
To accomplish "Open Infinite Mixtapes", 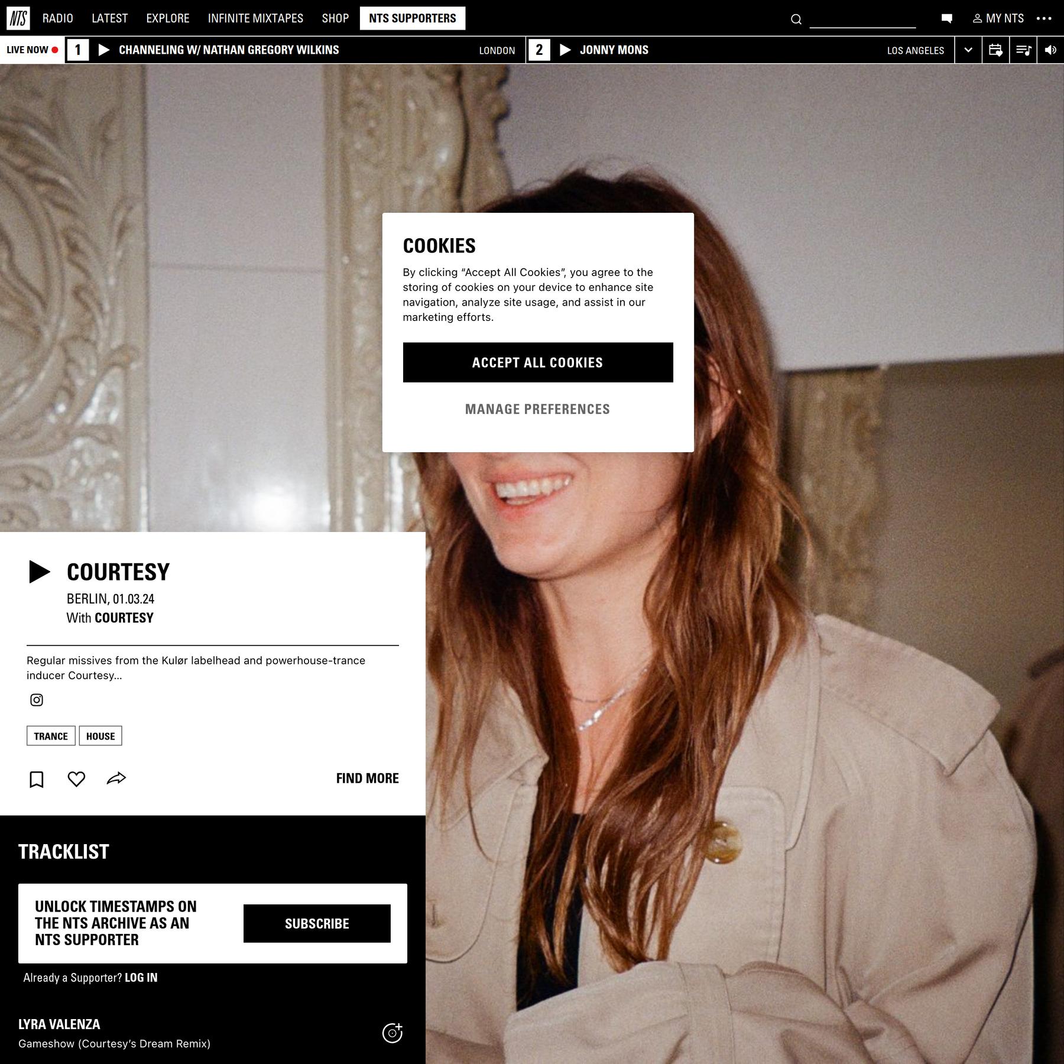I will pyautogui.click(x=255, y=18).
